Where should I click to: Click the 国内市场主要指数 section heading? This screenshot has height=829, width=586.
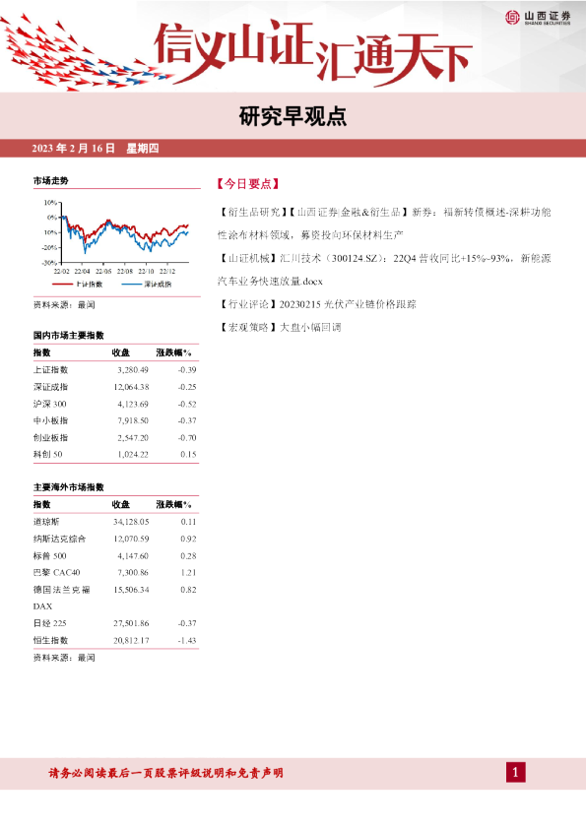69,335
